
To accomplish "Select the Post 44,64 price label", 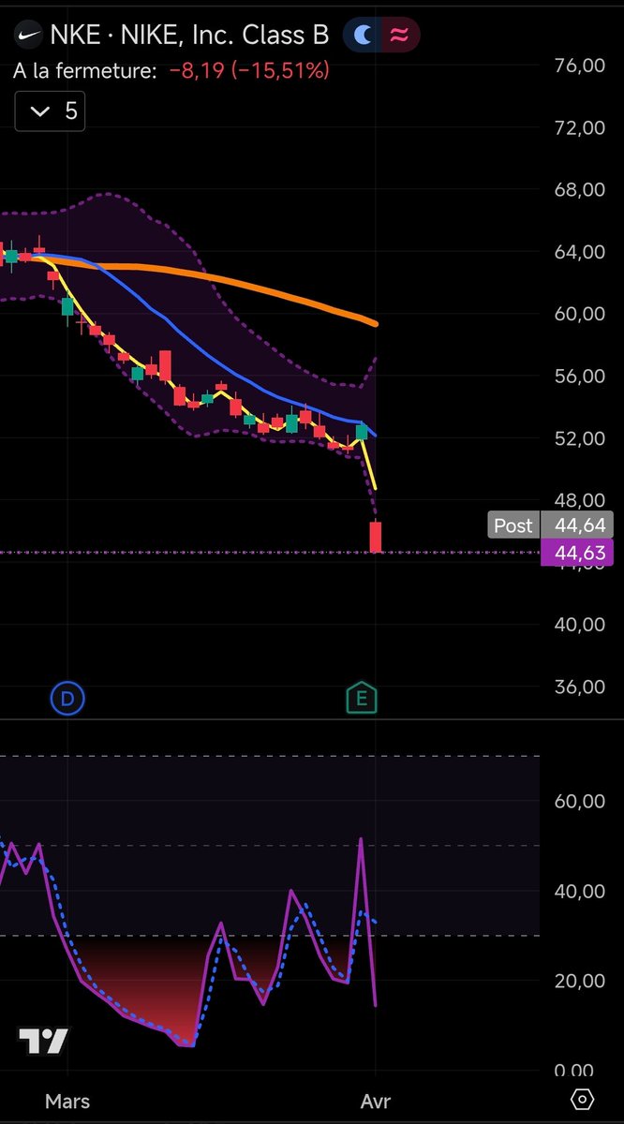I will 552,525.
